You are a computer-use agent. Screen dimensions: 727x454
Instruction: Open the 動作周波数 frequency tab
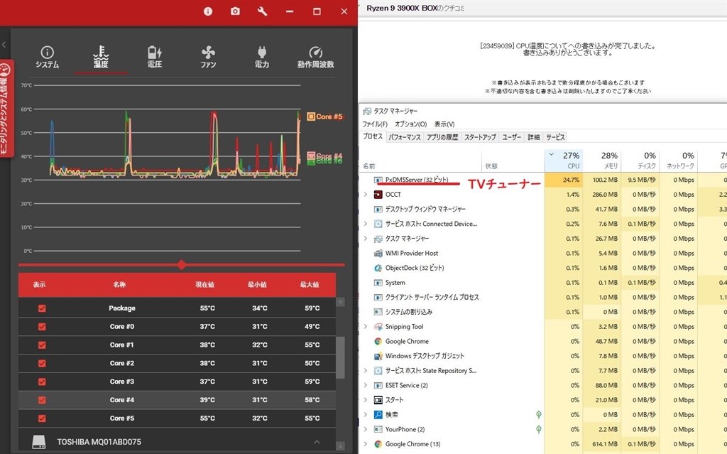tap(315, 58)
